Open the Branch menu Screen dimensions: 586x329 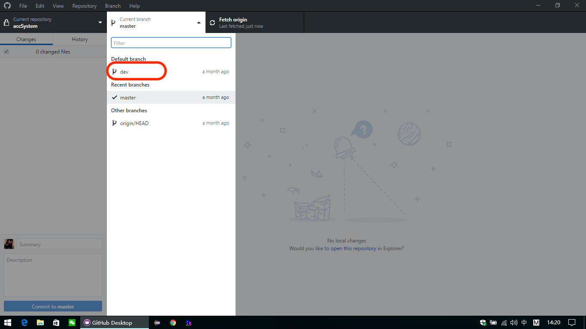coord(113,6)
